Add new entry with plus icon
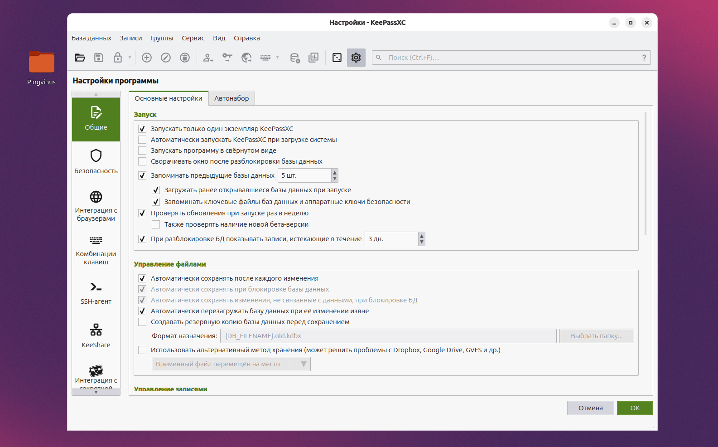 click(x=147, y=58)
